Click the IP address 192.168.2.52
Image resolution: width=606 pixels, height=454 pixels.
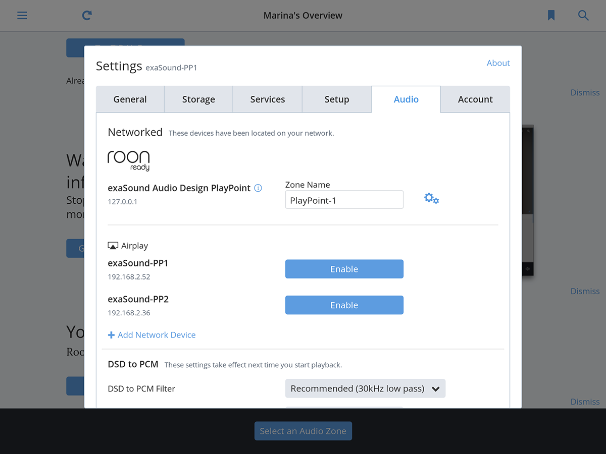129,277
